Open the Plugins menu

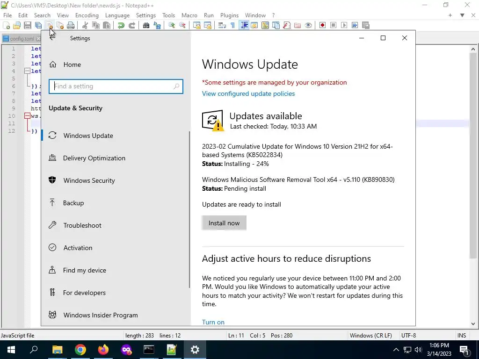pyautogui.click(x=229, y=15)
